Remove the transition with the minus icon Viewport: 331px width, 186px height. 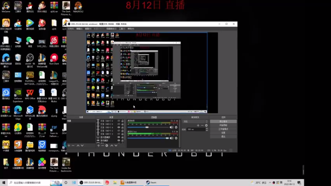(202, 126)
